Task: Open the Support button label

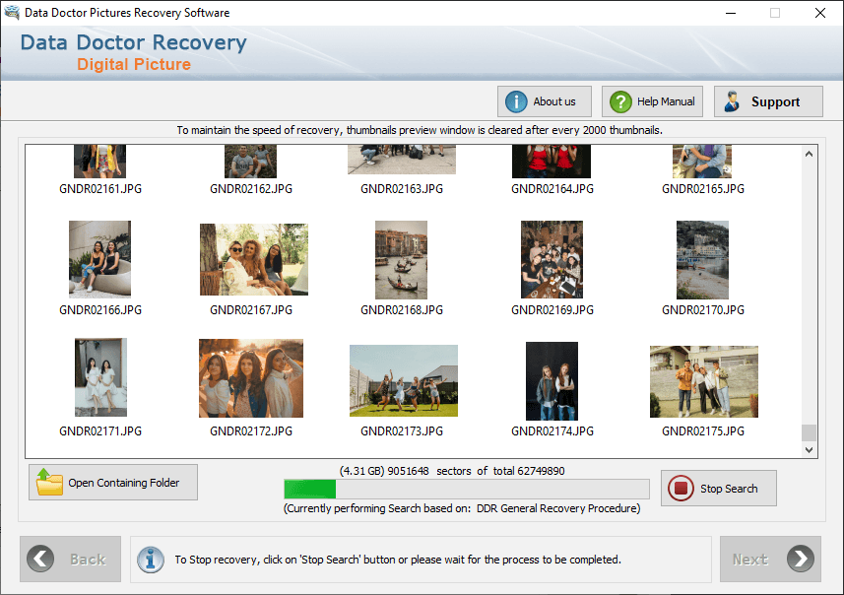Action: click(x=776, y=101)
